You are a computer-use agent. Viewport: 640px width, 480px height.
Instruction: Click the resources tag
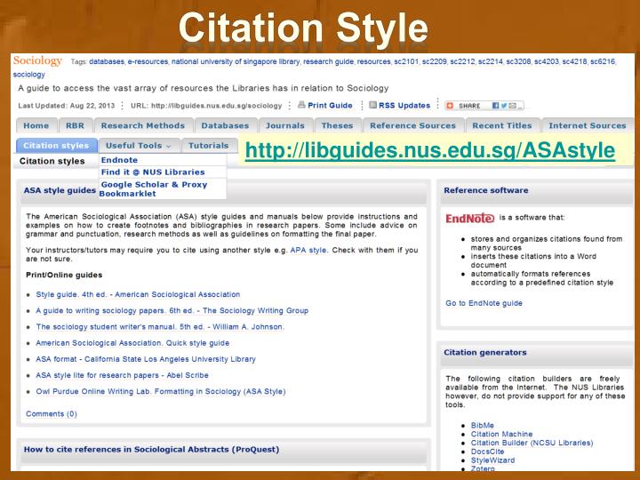[x=374, y=61]
